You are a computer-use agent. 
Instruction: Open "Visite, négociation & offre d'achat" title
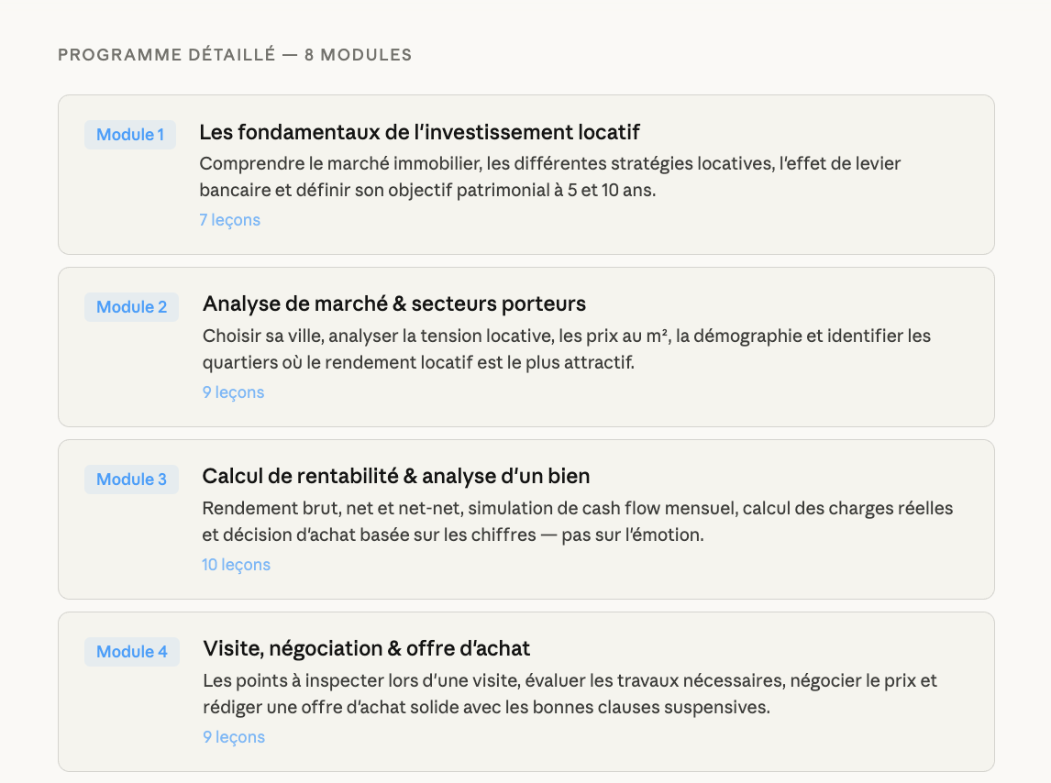[366, 648]
